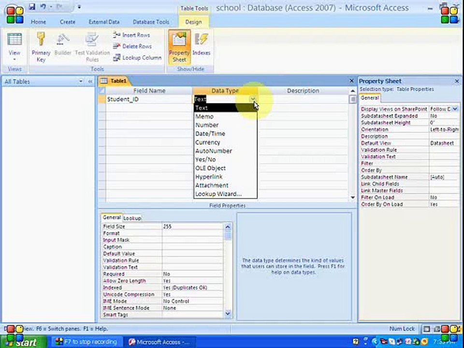Viewport: 464px width, 348px height.
Task: Customize Quick Access Toolbar dropdown arrow
Action: [79, 7]
